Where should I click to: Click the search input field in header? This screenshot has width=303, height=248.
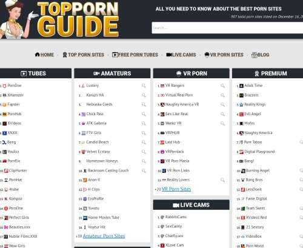tap(227, 28)
